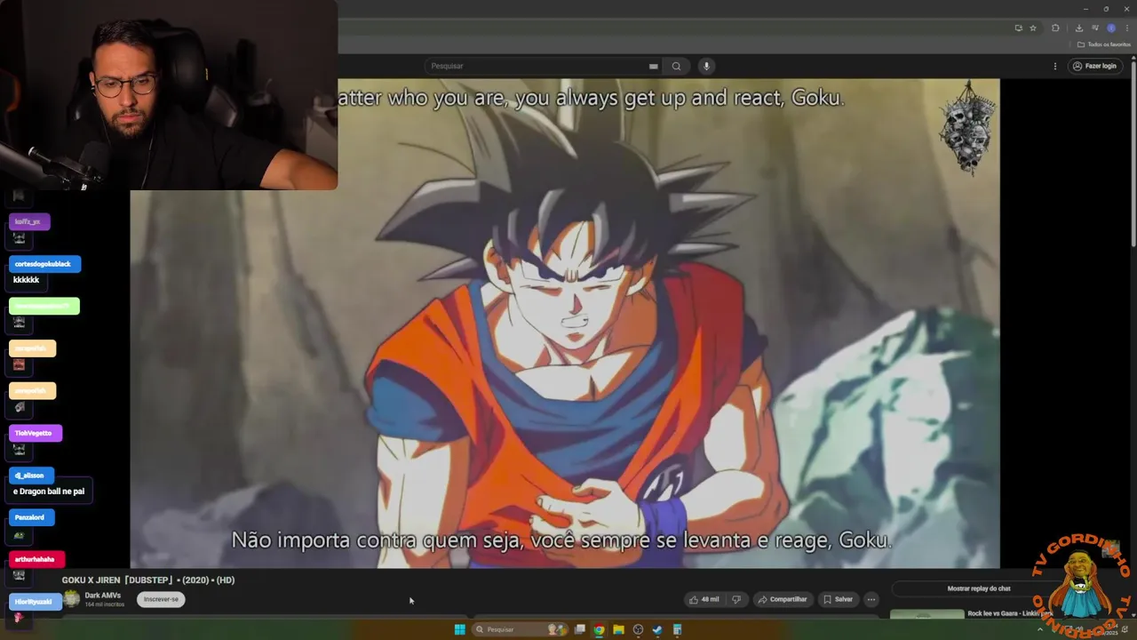This screenshot has height=640, width=1137.
Task: Click the dj_alisson chat username
Action: (29, 476)
